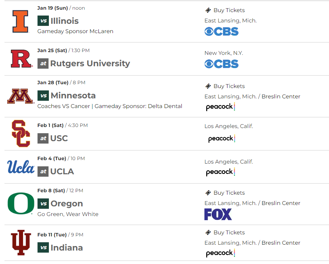Click the CBS logo for Rutgers game
The image size is (329, 264).
[221, 64]
